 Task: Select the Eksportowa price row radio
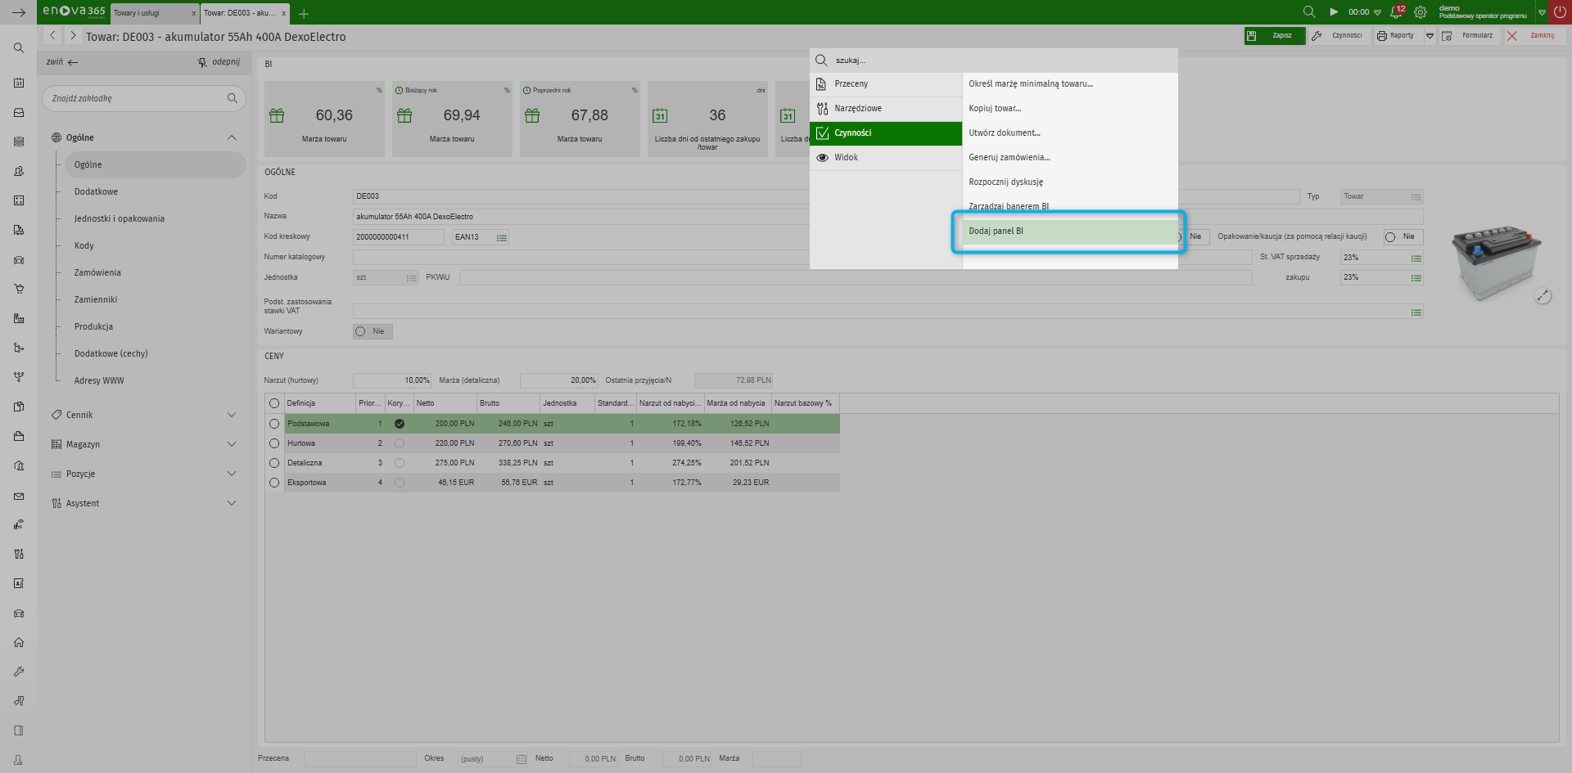(x=274, y=483)
